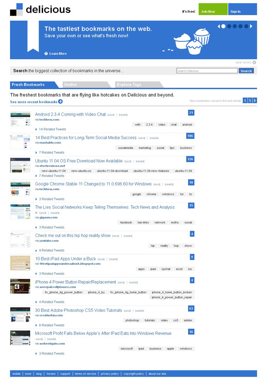The width and height of the screenshot is (266, 384).
Task: Select the second slide indicator dot
Action: (x=229, y=26)
